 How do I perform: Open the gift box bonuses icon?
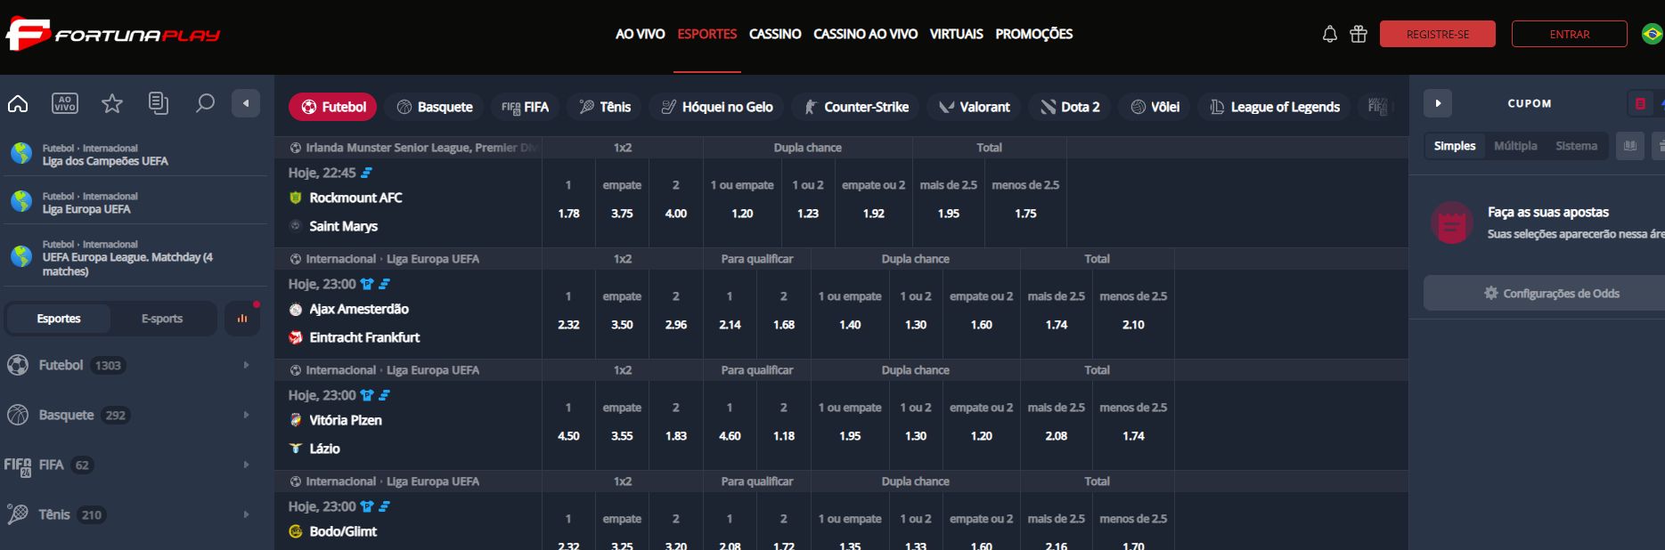[x=1359, y=34]
